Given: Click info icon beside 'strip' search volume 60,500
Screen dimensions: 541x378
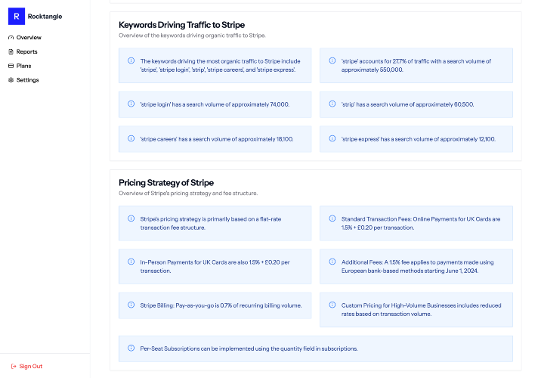Looking at the screenshot, I should [332, 104].
